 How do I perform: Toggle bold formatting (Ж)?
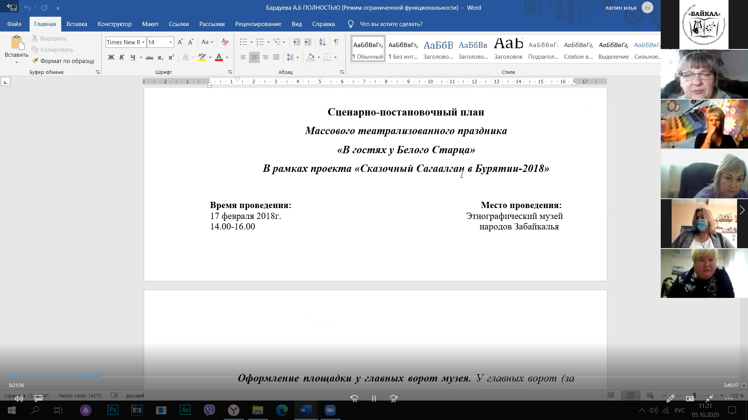click(x=111, y=58)
